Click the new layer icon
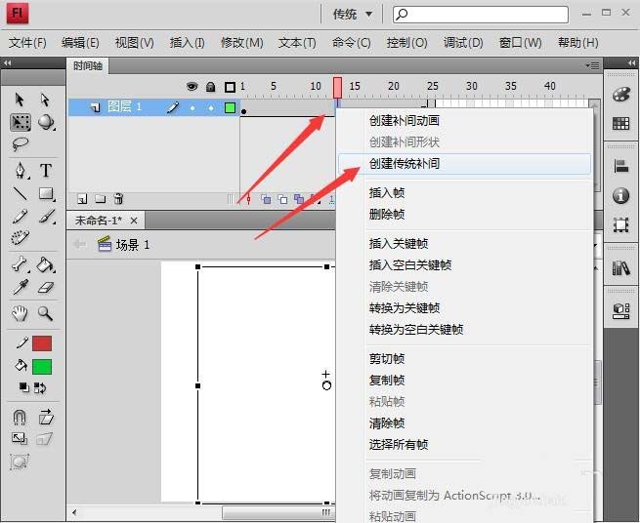 click(x=82, y=199)
